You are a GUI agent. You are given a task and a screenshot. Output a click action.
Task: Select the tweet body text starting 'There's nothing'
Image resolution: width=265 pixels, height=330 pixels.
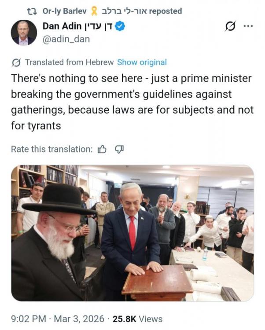pos(132,102)
